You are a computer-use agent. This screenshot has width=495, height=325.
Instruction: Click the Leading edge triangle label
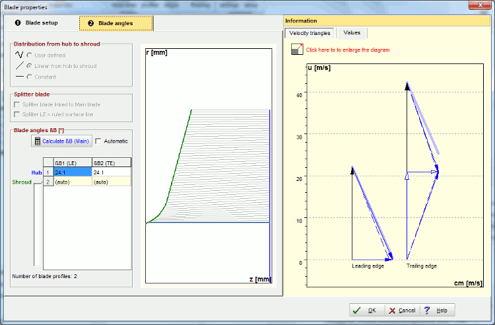[x=368, y=266]
